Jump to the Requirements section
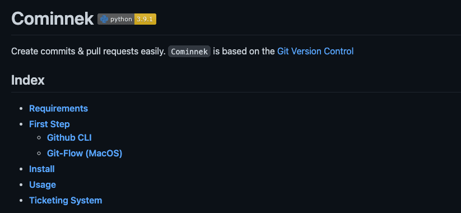Screen dimensions: 461x213 (x=58, y=109)
